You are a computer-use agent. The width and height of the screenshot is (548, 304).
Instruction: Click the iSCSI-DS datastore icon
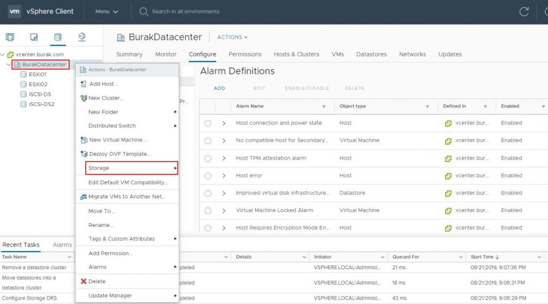pyautogui.click(x=24, y=94)
